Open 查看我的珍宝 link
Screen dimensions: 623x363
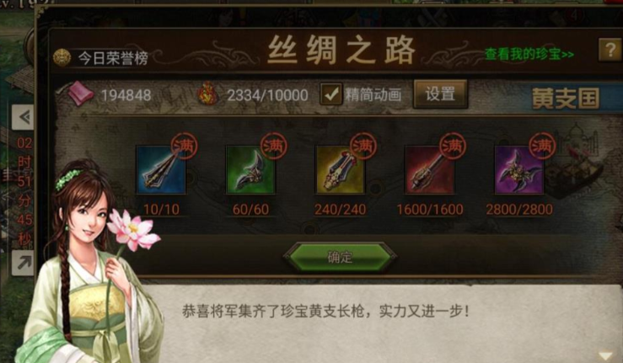pos(529,54)
